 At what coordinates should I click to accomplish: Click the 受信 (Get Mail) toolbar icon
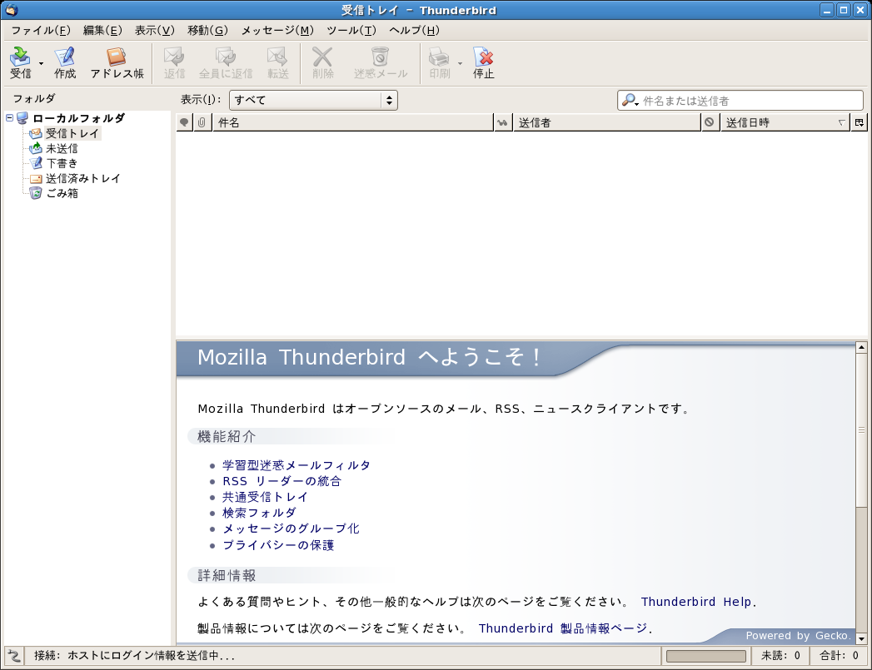(20, 62)
